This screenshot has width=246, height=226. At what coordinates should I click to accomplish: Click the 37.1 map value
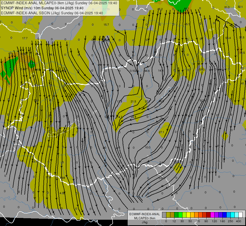click(147, 101)
